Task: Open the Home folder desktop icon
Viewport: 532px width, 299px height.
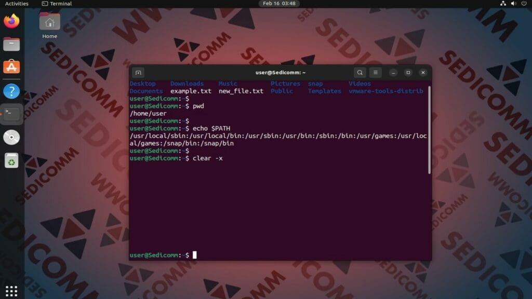Action: (x=49, y=26)
